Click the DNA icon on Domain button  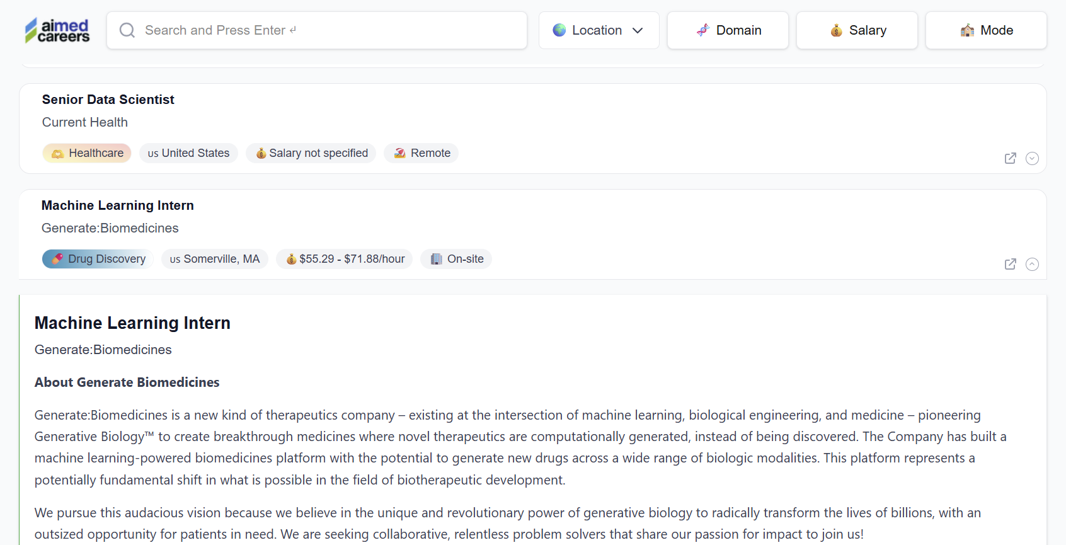coord(703,30)
